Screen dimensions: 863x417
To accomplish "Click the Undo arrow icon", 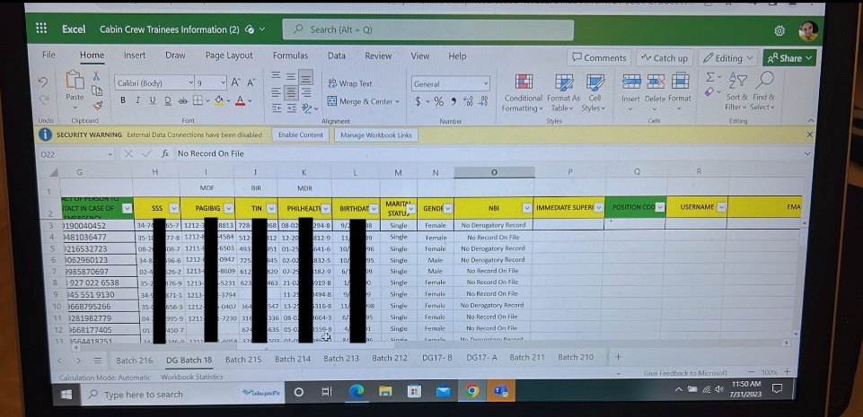I will pyautogui.click(x=42, y=82).
